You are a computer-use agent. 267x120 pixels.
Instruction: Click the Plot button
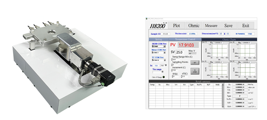176,25
